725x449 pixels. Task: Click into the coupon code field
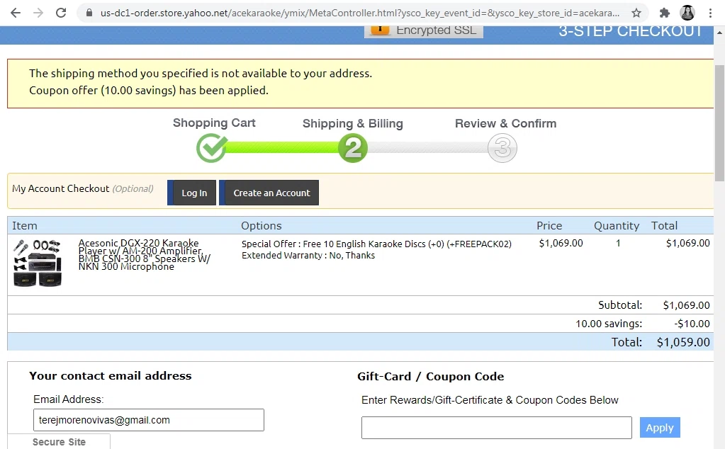[x=497, y=428]
